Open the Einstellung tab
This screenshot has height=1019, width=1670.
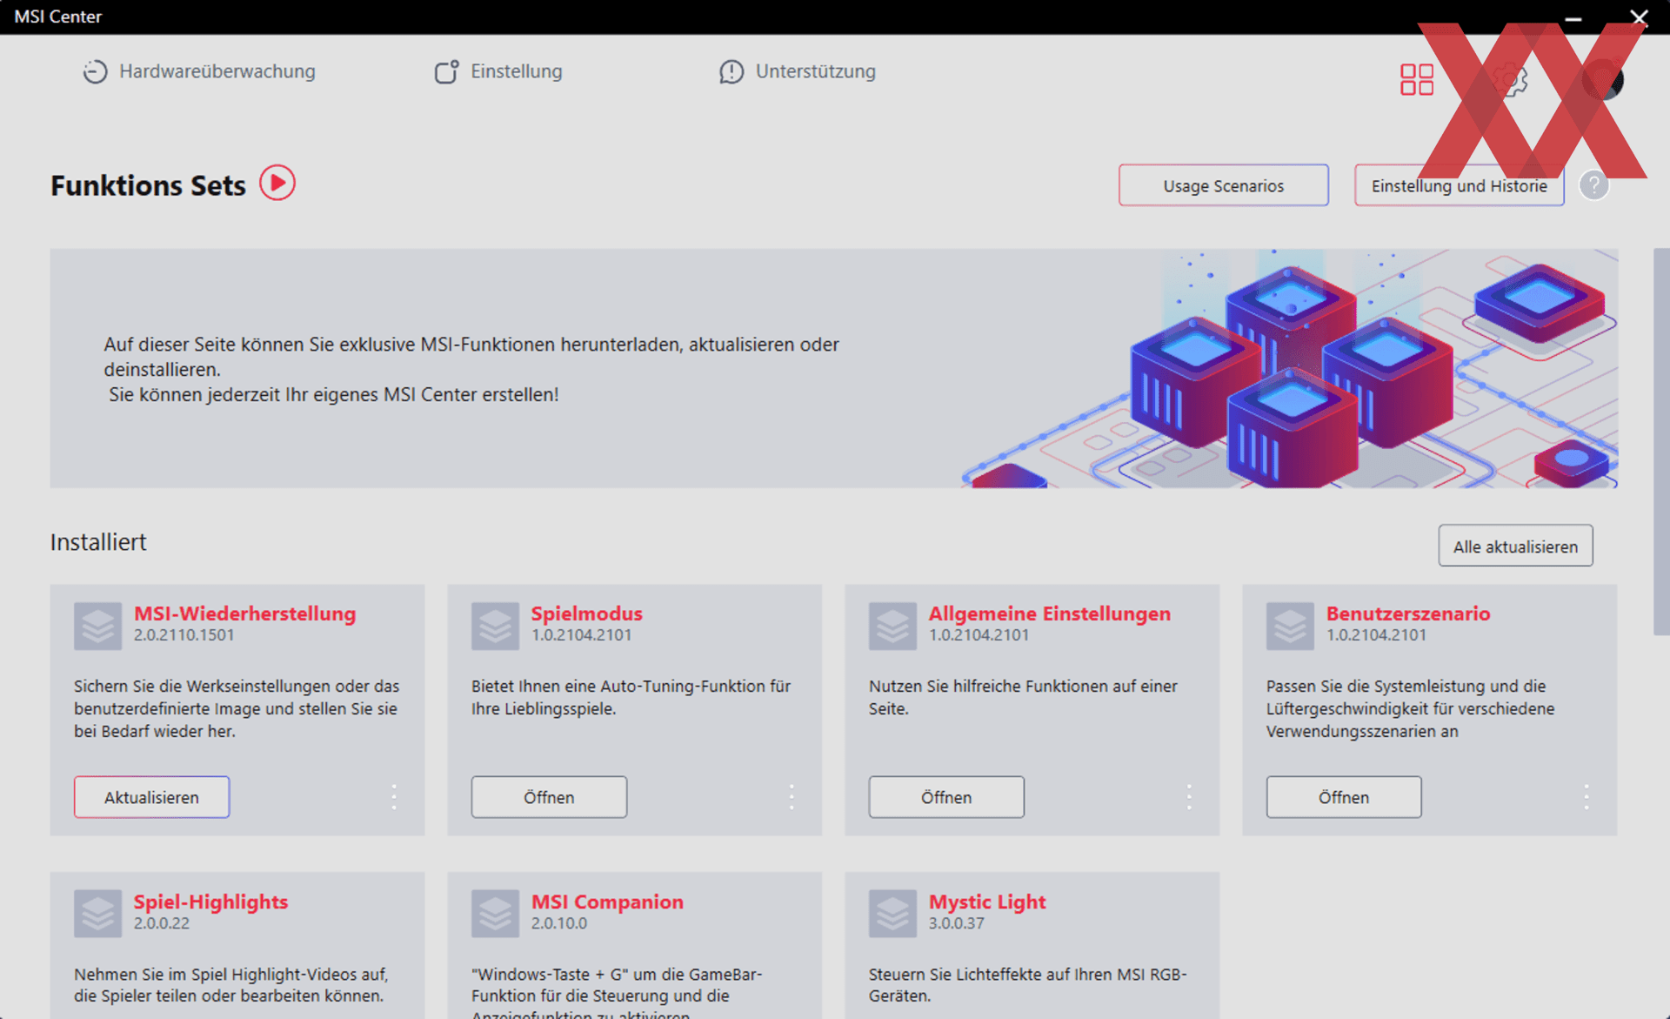click(498, 71)
